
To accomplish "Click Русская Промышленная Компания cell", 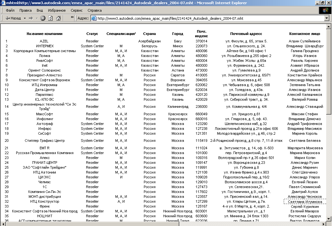I will pos(45,153).
